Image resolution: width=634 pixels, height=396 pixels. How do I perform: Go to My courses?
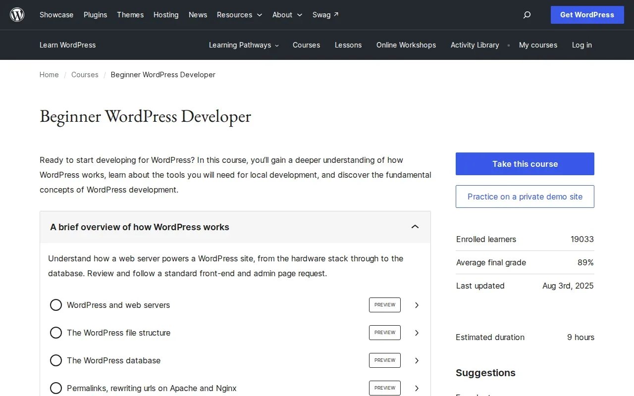pos(538,45)
